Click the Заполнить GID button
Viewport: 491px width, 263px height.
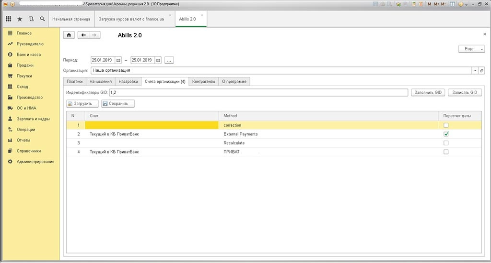pyautogui.click(x=428, y=92)
